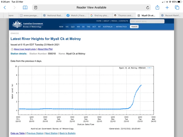Add a new tab with the plus icon
The image size is (183, 137).
(167, 8)
